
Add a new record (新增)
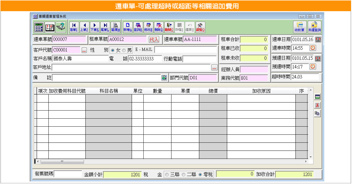pos(128,26)
